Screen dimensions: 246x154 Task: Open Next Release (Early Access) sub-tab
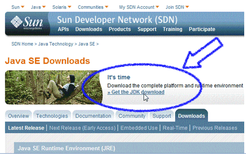point(83,128)
